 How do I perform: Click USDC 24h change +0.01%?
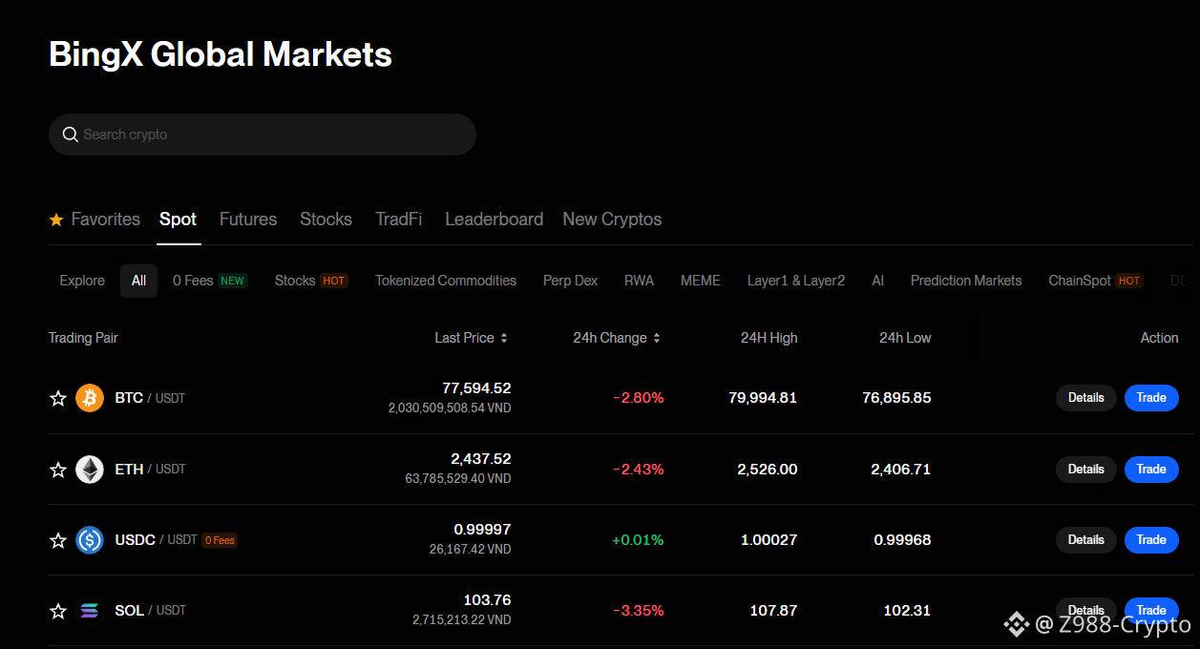tap(638, 540)
